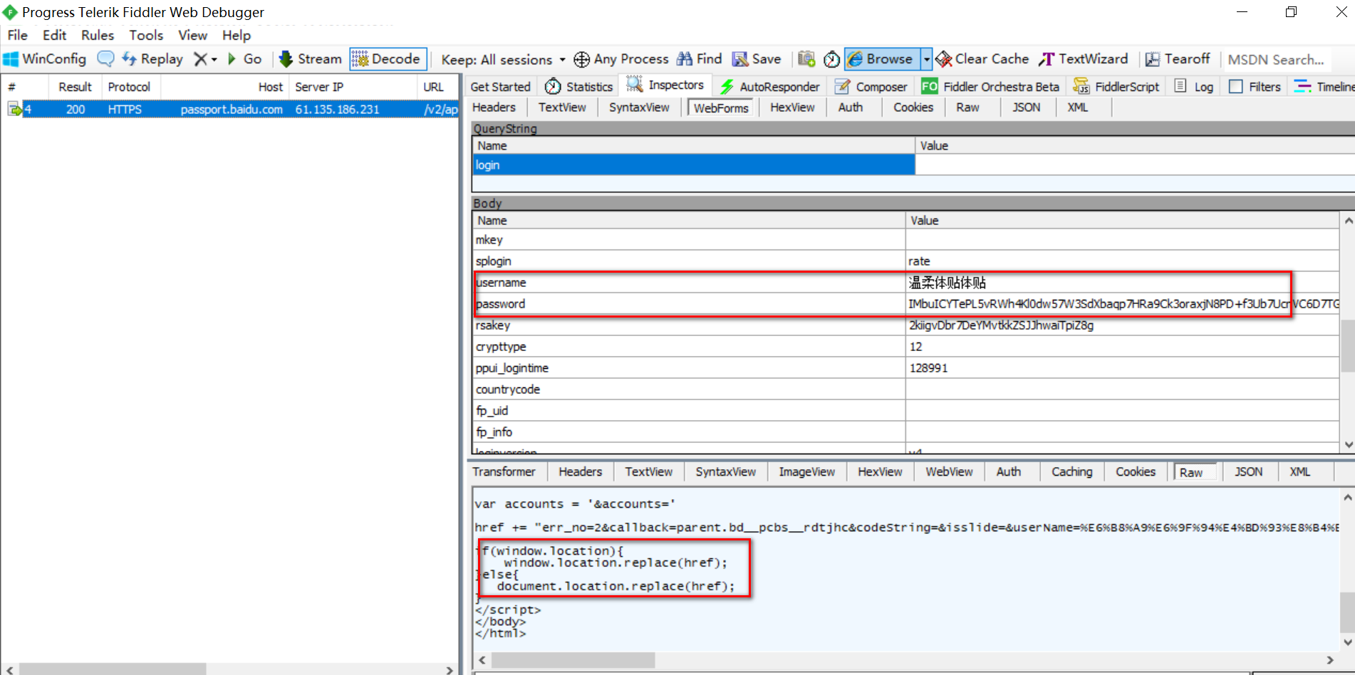This screenshot has width=1355, height=675.
Task: Open the Timeline tab
Action: 1324,87
